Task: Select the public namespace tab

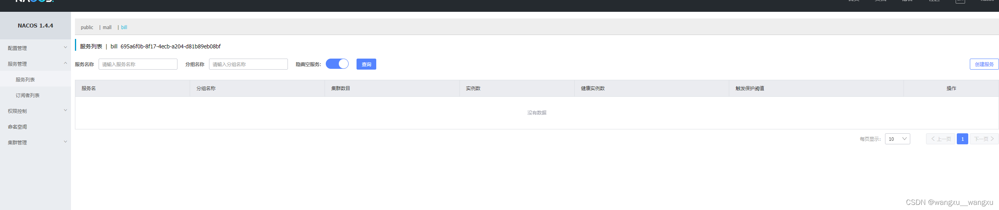Action: click(87, 27)
